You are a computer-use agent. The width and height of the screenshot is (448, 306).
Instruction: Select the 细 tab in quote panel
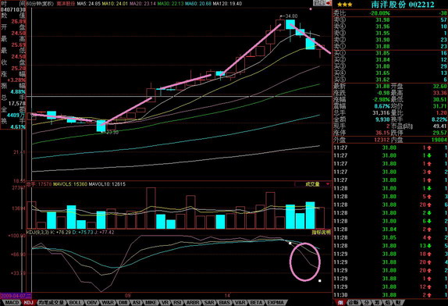340,302
